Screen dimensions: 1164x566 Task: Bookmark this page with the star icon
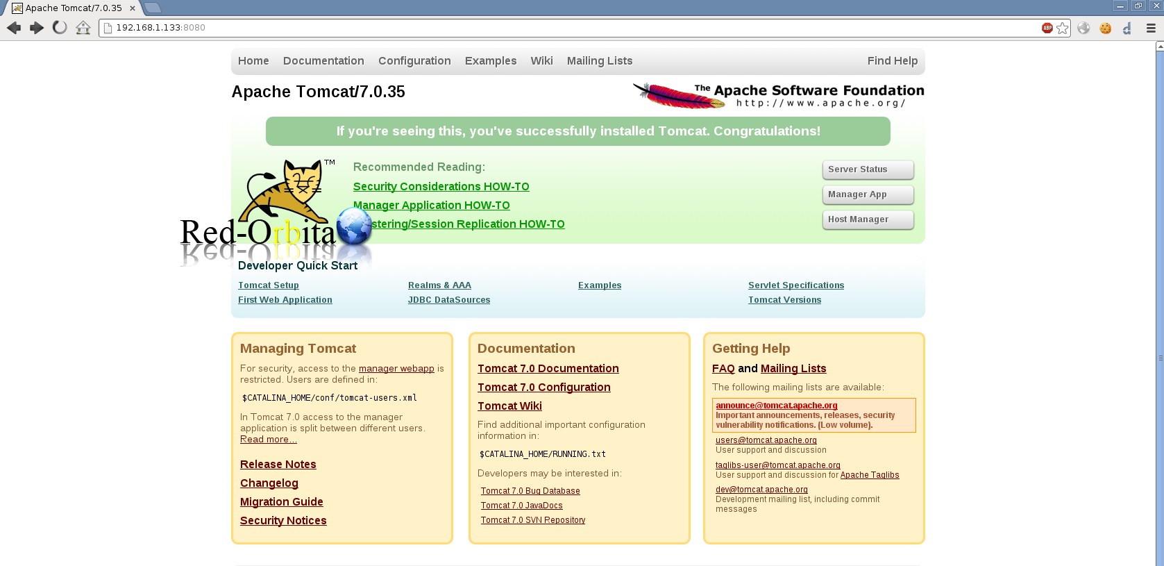1062,28
